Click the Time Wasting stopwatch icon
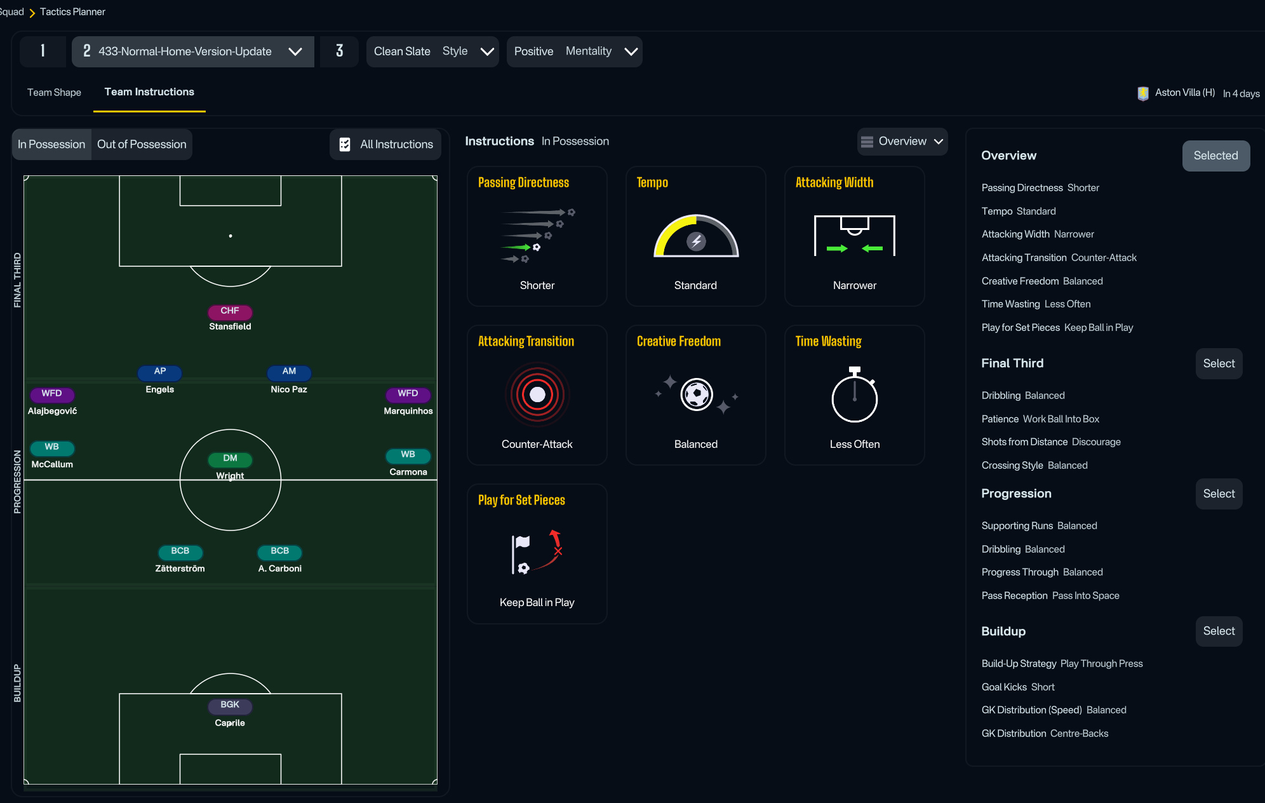The height and width of the screenshot is (803, 1265). click(855, 395)
